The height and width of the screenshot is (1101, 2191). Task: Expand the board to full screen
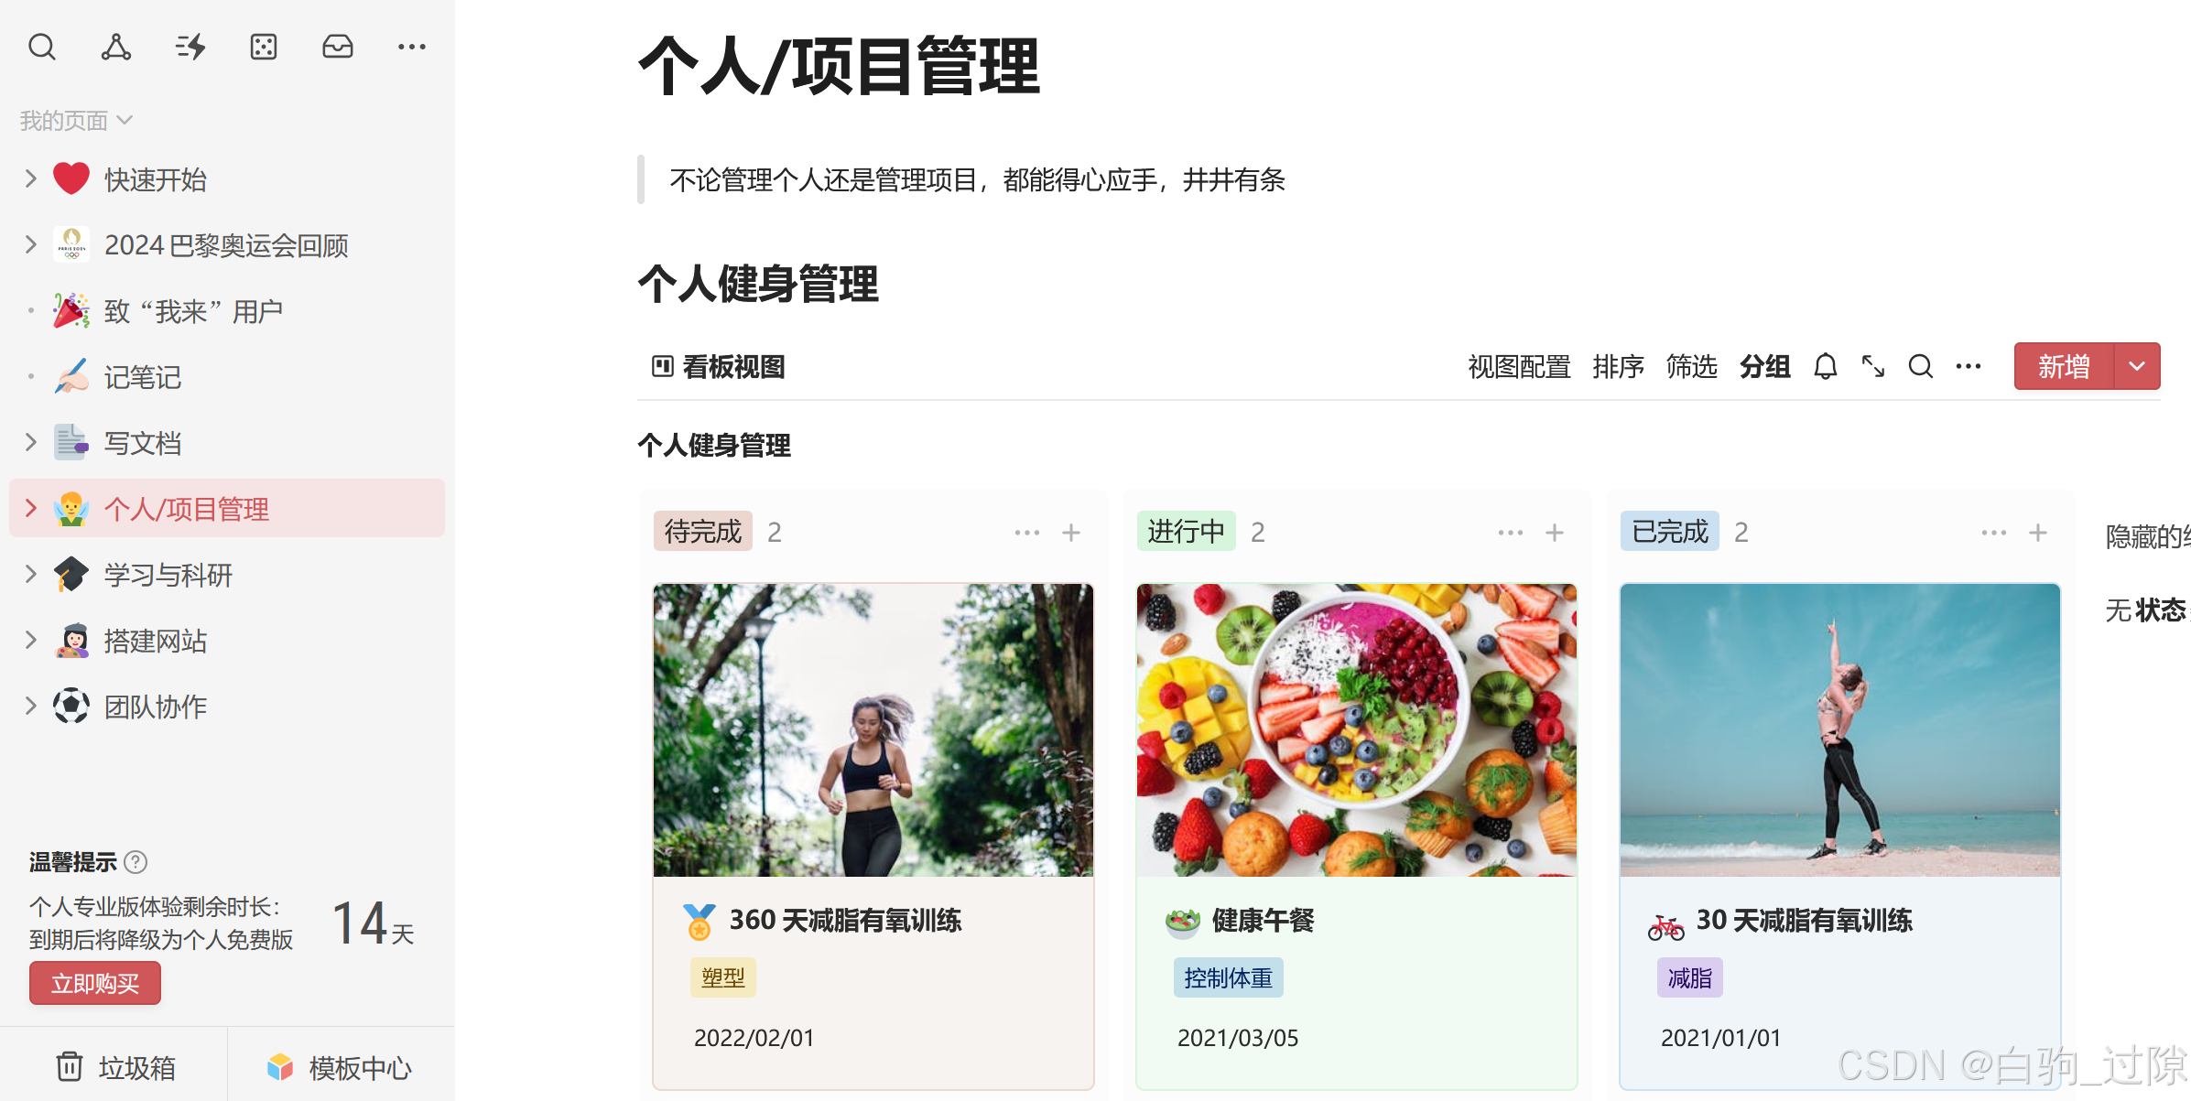[1873, 367]
